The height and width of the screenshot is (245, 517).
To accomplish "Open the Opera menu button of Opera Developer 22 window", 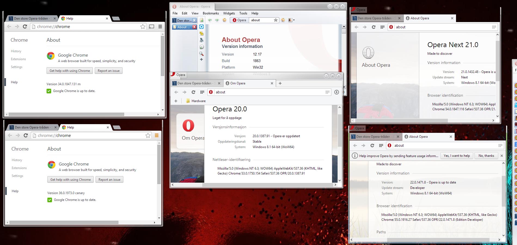I will [357, 128].
